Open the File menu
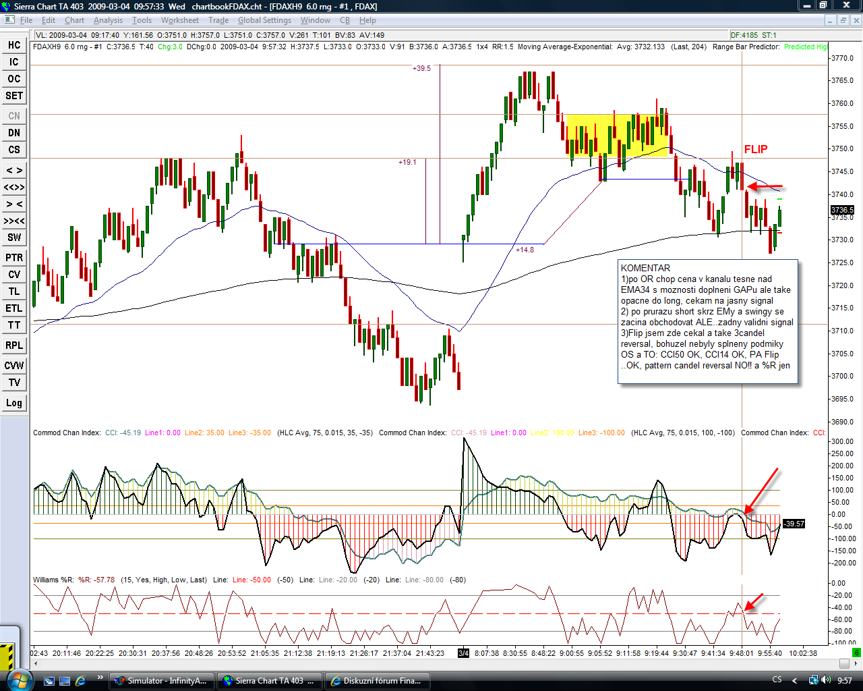863x691 pixels. coord(26,20)
